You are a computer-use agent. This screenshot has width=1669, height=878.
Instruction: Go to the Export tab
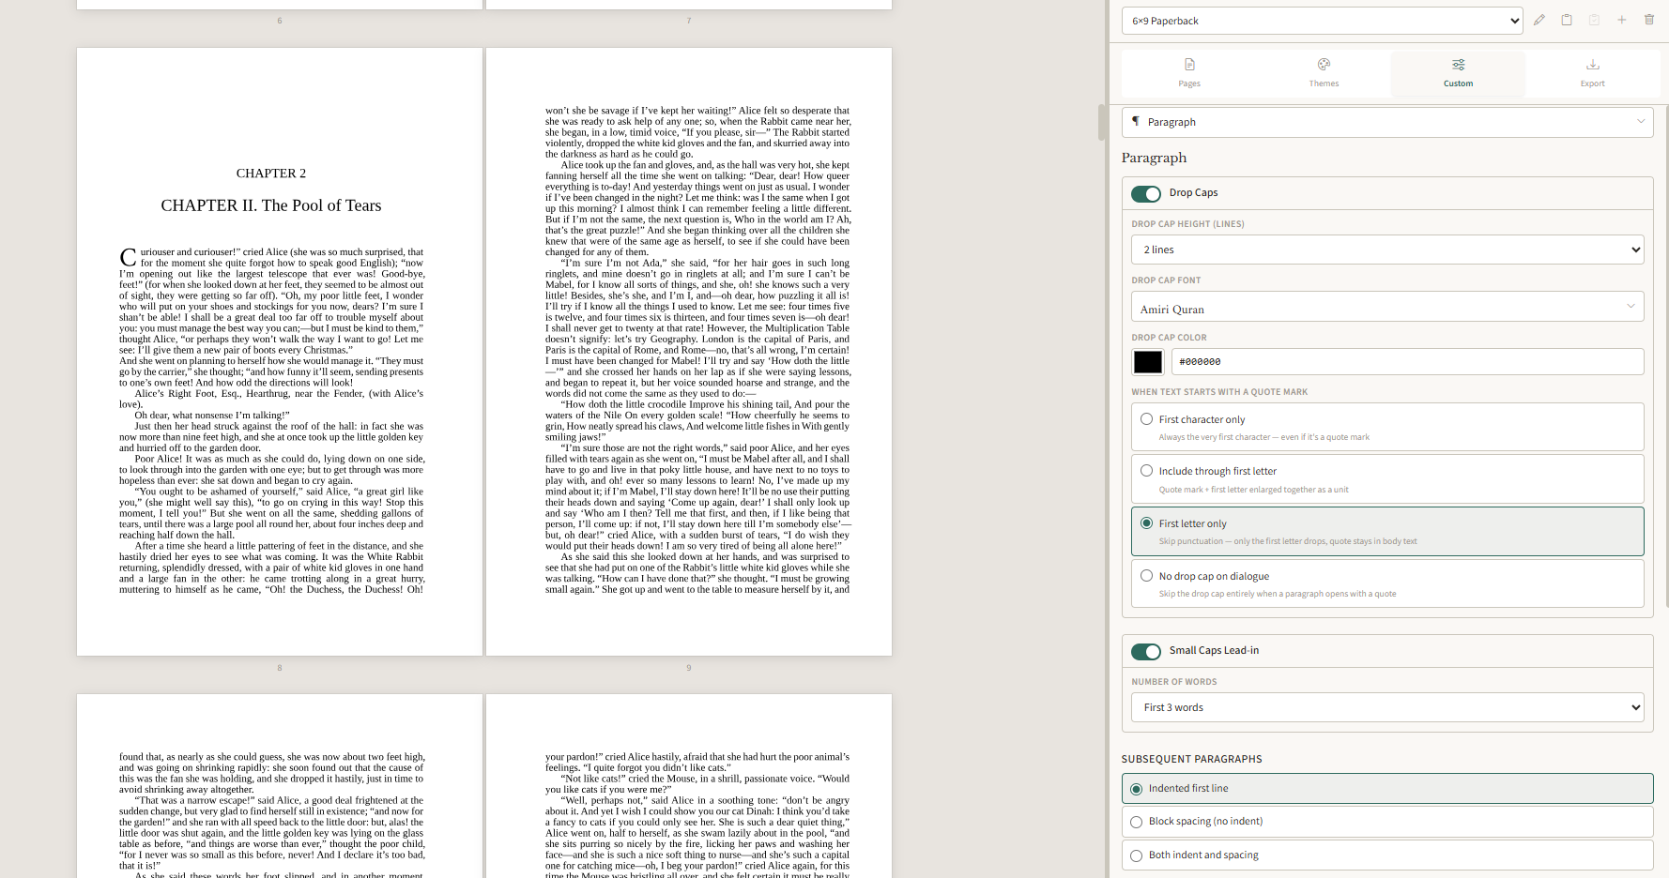coord(1593,73)
